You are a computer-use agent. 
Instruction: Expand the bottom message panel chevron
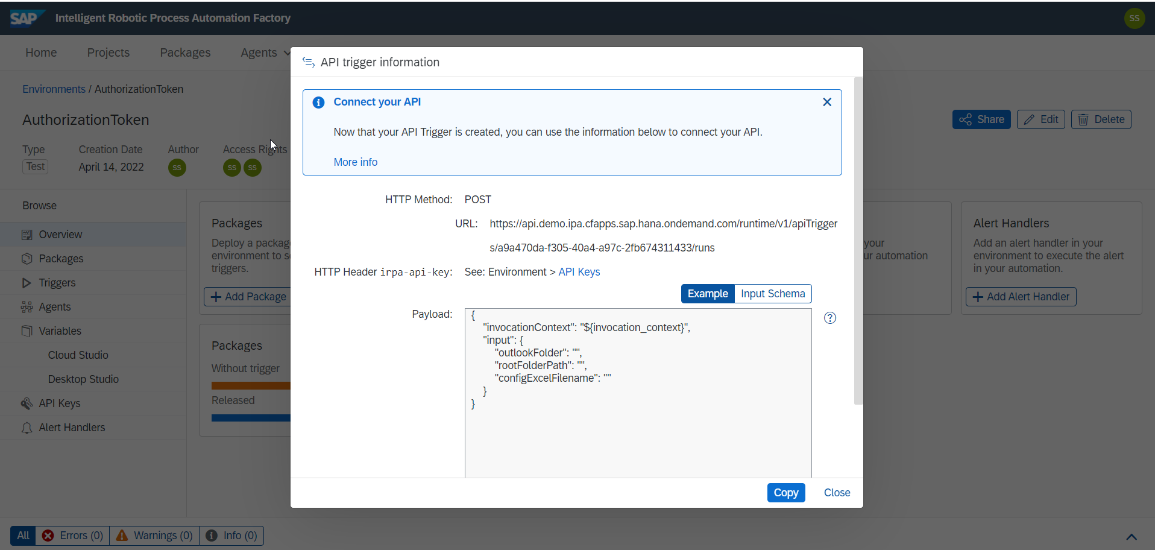point(1131,537)
